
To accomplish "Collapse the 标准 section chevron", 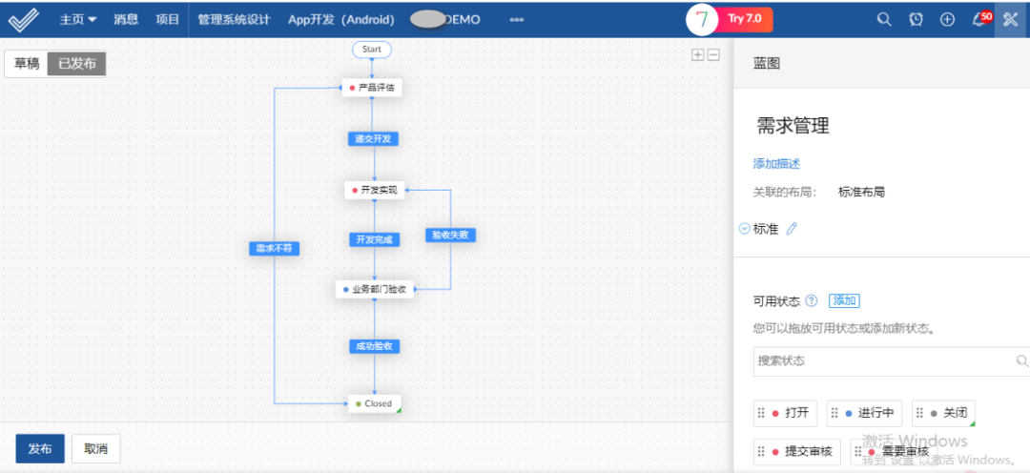I will 744,229.
